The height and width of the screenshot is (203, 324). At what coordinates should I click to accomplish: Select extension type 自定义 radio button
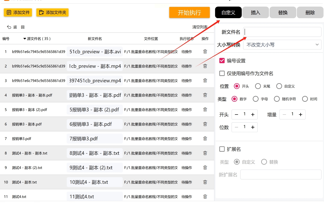237,162
